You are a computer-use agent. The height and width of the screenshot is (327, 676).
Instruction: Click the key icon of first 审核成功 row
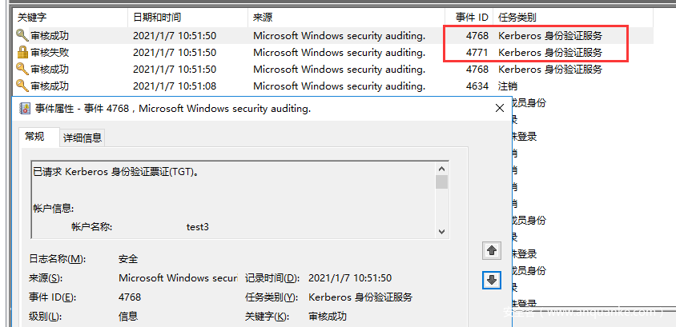tap(22, 36)
